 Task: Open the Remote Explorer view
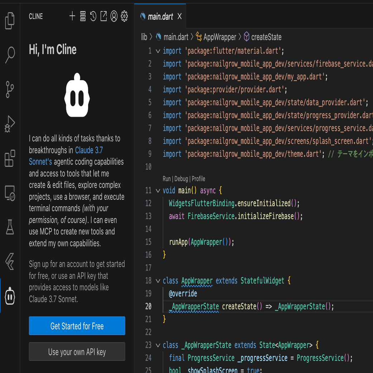pos(10,193)
